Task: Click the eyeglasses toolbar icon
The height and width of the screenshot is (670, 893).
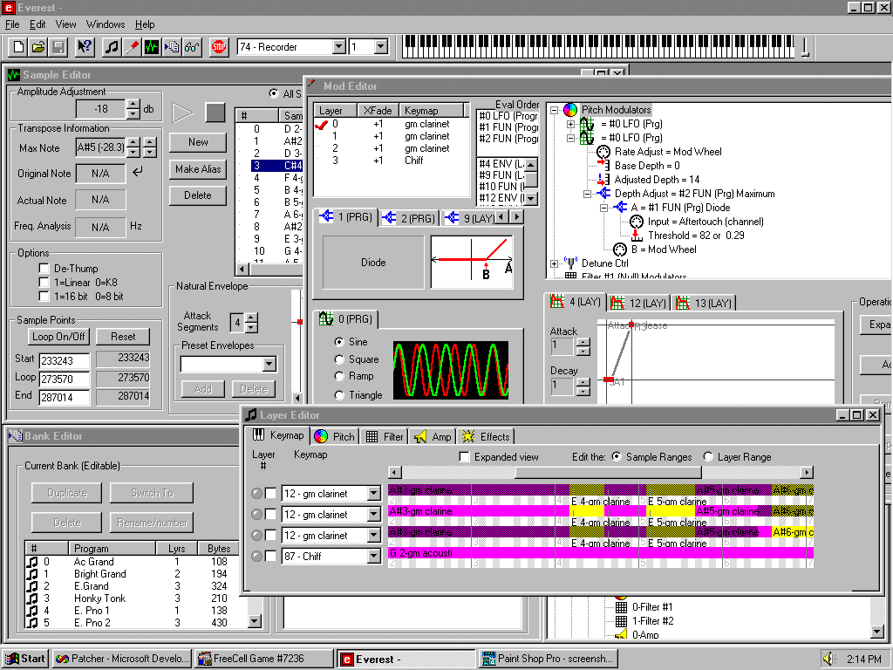Action: [191, 47]
